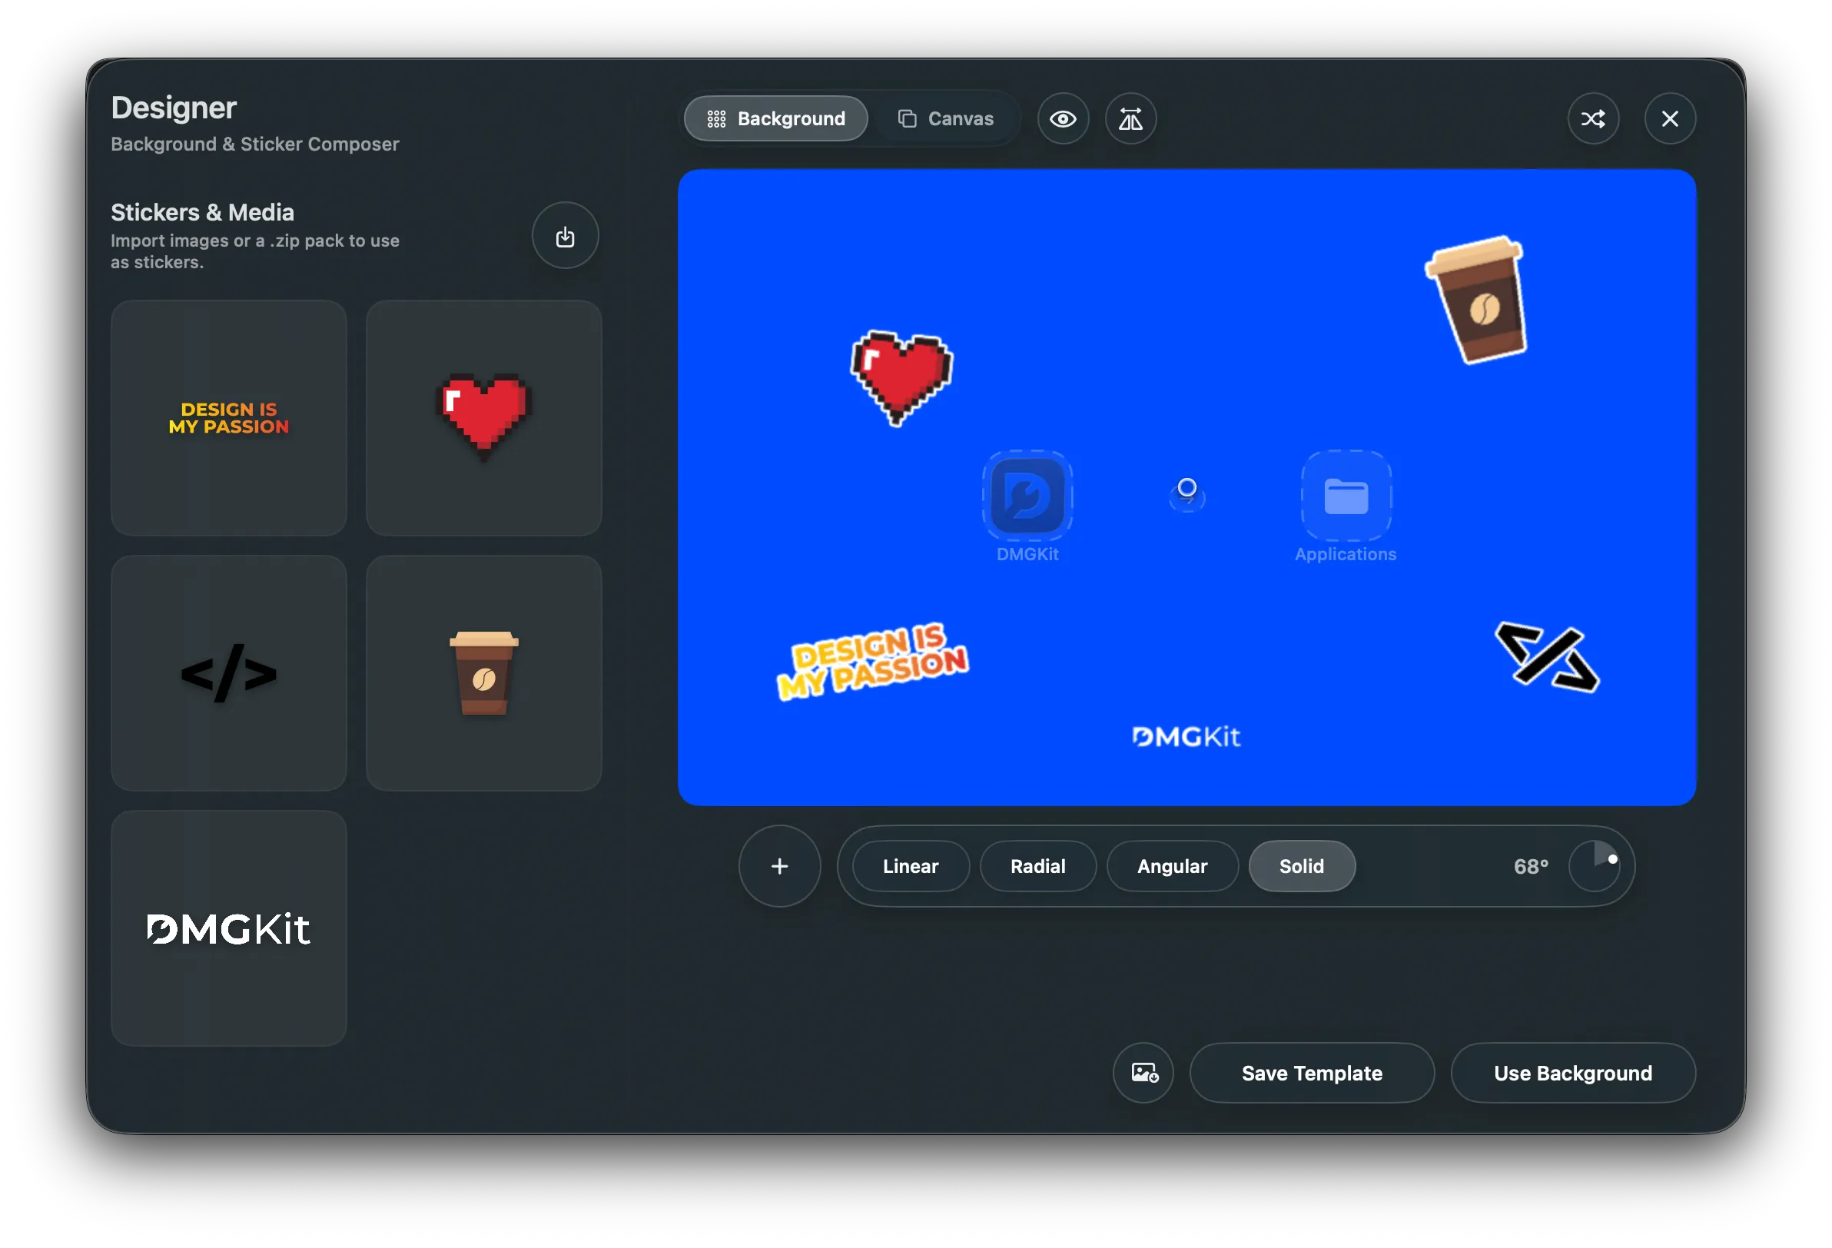
Task: Select the coffee cup sticker on canvas
Action: tap(1476, 300)
